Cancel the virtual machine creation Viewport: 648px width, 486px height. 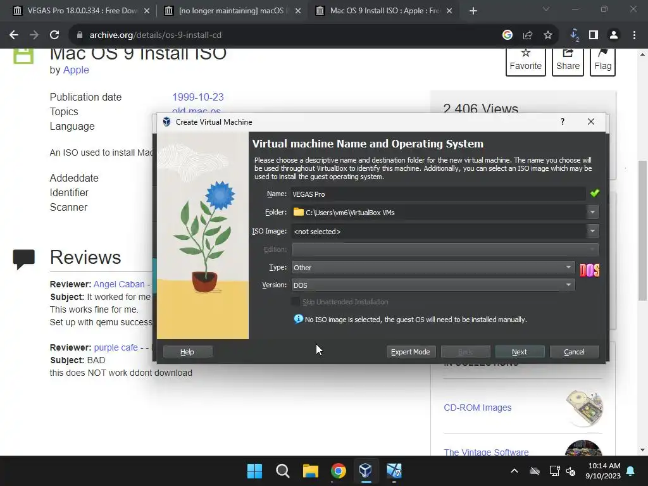[574, 352]
